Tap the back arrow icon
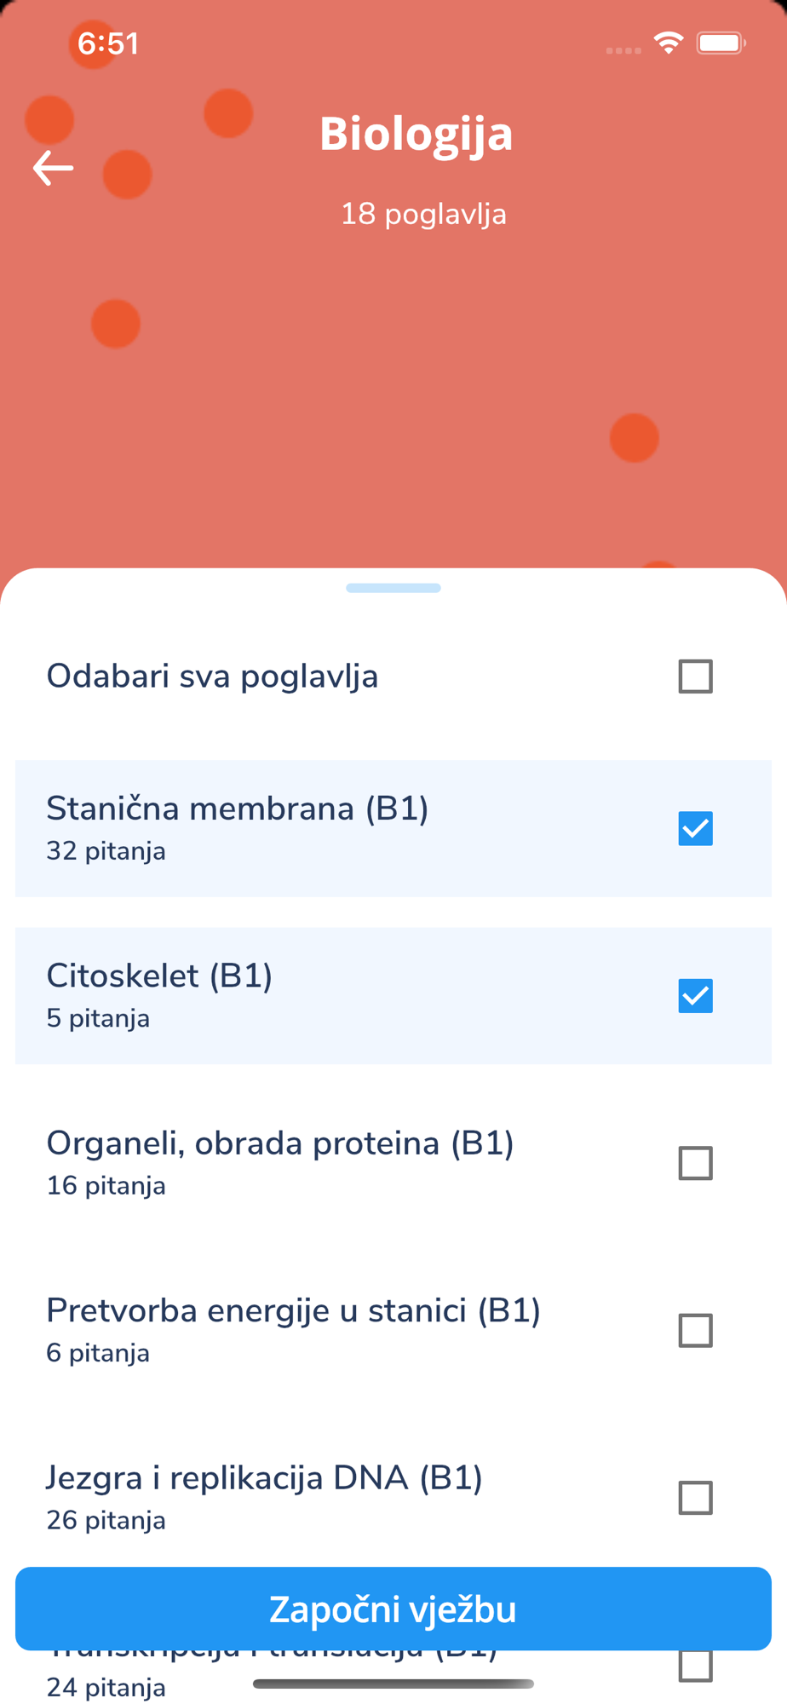 tap(53, 168)
